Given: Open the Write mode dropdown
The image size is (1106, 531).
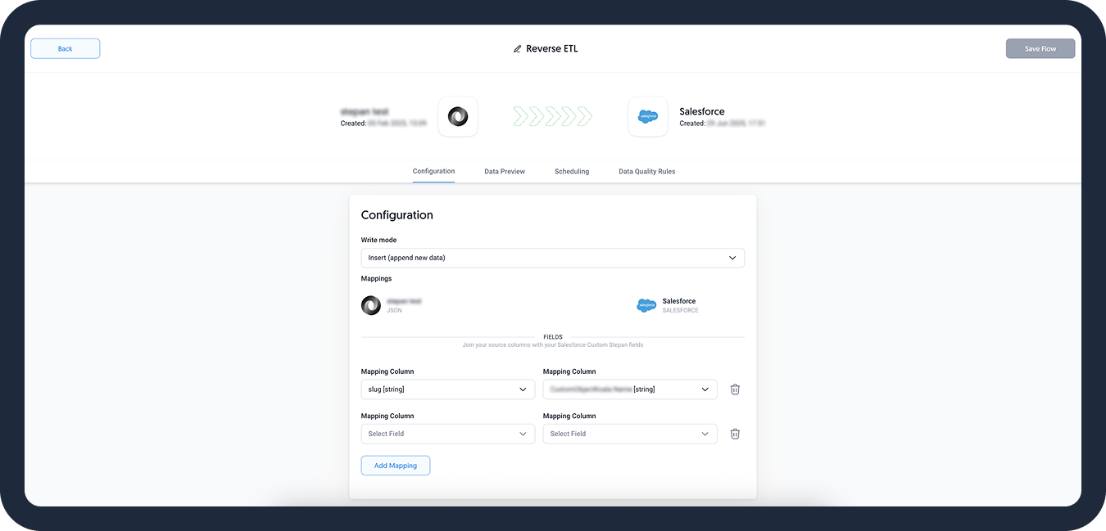Looking at the screenshot, I should point(553,258).
